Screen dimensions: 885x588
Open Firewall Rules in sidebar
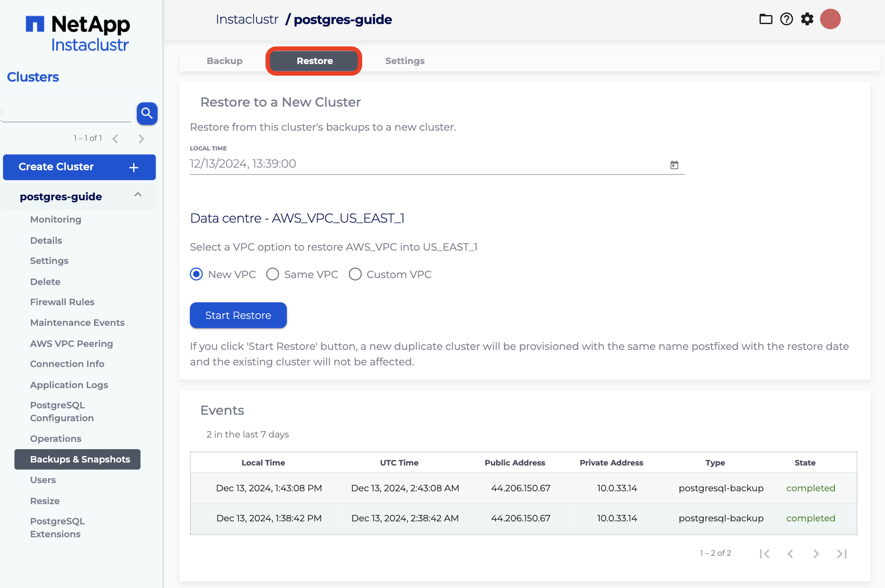coord(62,302)
